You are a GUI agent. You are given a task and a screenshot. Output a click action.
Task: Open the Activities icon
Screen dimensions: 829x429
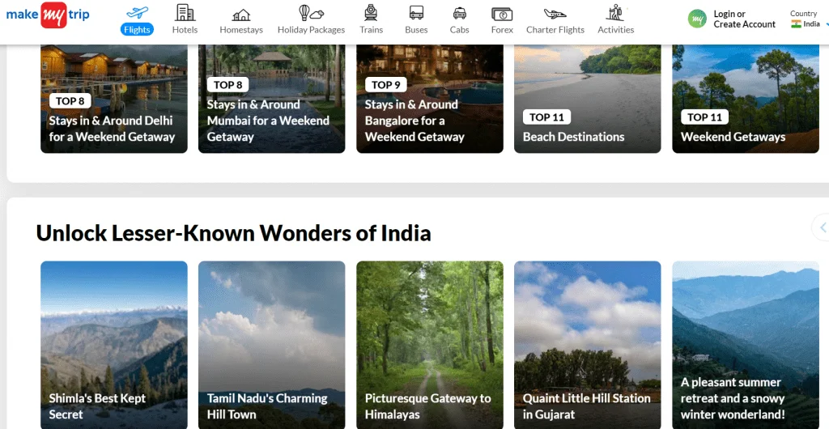pos(615,13)
